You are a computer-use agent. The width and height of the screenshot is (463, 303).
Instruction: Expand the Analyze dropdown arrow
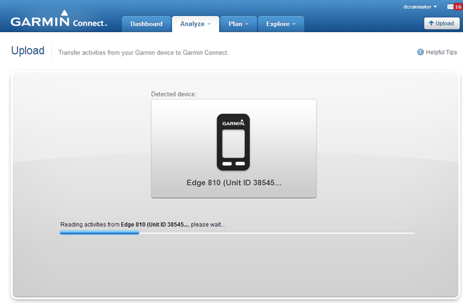point(209,24)
